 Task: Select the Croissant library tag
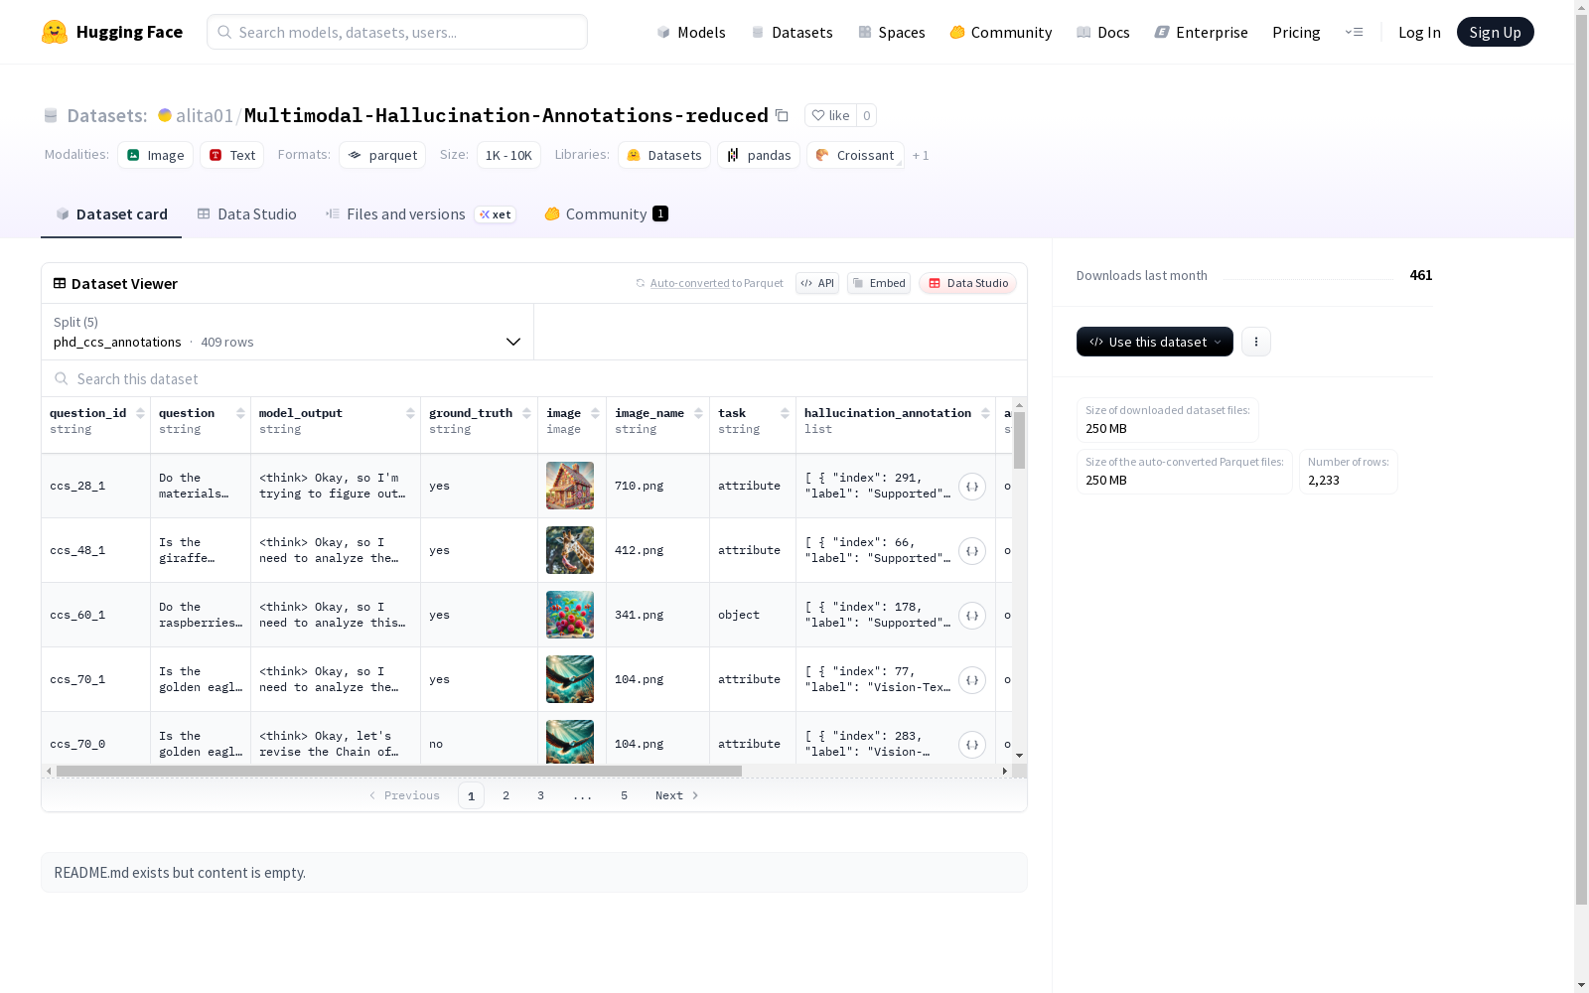(855, 155)
